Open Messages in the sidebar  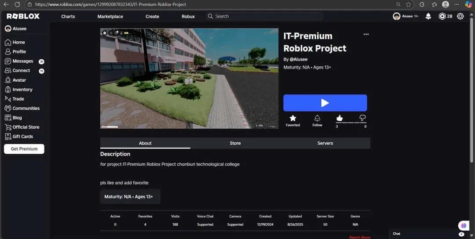click(x=22, y=61)
